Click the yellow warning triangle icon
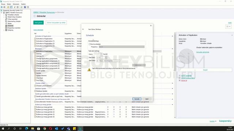The width and height of the screenshot is (234, 131). click(89, 70)
